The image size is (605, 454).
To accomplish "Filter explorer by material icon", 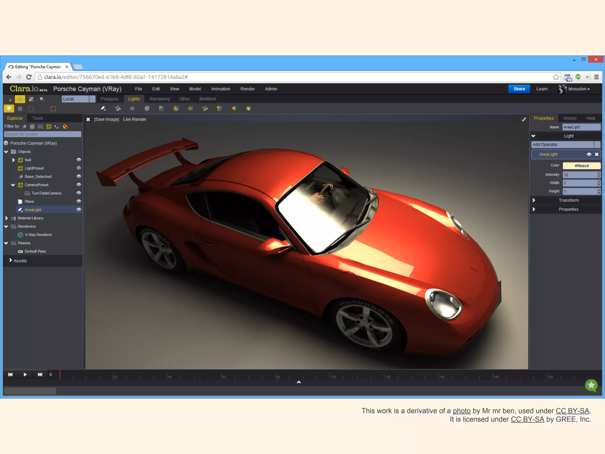I will 65,127.
